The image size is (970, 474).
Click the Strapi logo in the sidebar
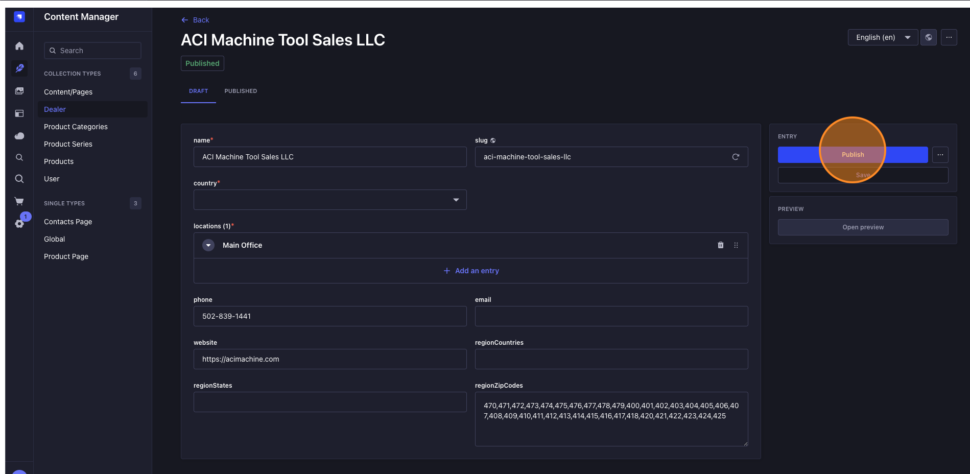pyautogui.click(x=19, y=17)
